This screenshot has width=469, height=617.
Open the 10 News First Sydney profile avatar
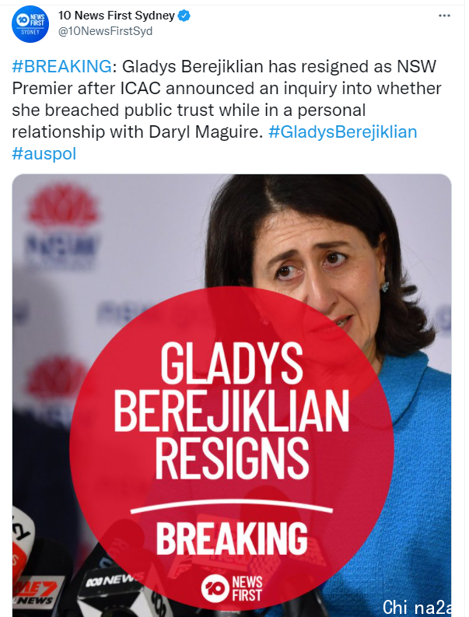coord(30,23)
